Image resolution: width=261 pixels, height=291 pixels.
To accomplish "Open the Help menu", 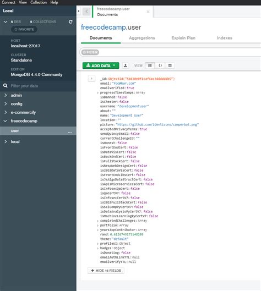I will pyautogui.click(x=54, y=2).
